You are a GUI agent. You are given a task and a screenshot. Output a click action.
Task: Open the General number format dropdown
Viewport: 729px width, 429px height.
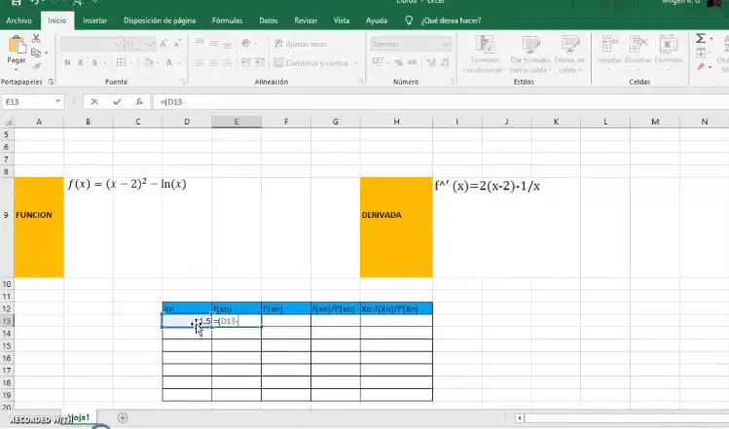[446, 44]
